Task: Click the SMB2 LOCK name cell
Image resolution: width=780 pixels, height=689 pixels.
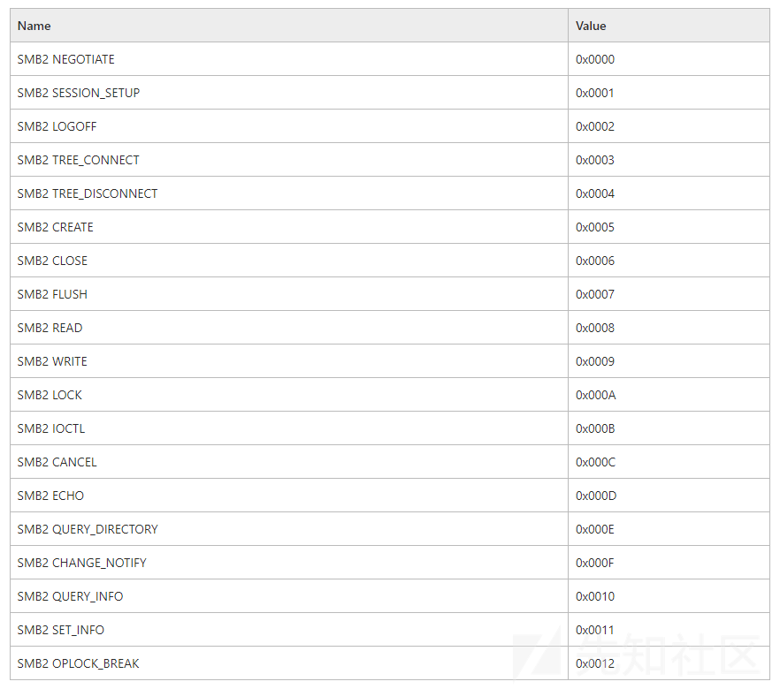Action: point(50,395)
